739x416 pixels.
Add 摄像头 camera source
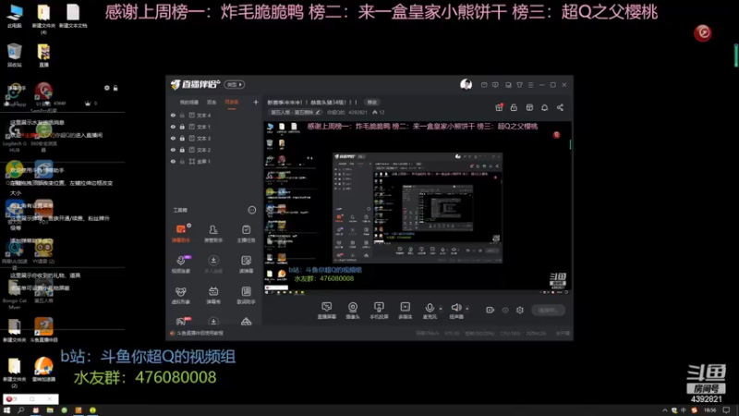pyautogui.click(x=353, y=311)
